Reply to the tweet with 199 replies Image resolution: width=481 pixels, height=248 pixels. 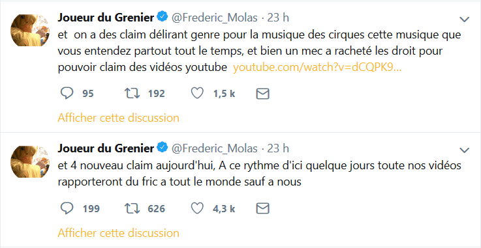[67, 209]
